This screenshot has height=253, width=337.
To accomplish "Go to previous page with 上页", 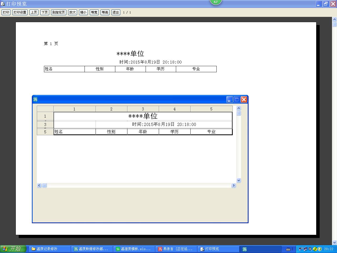I will pos(34,12).
